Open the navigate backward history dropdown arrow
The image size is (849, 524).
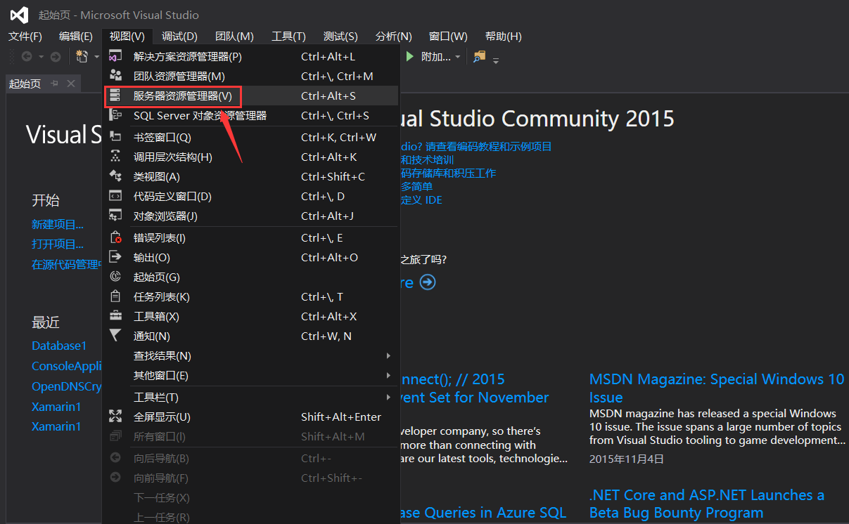41,56
